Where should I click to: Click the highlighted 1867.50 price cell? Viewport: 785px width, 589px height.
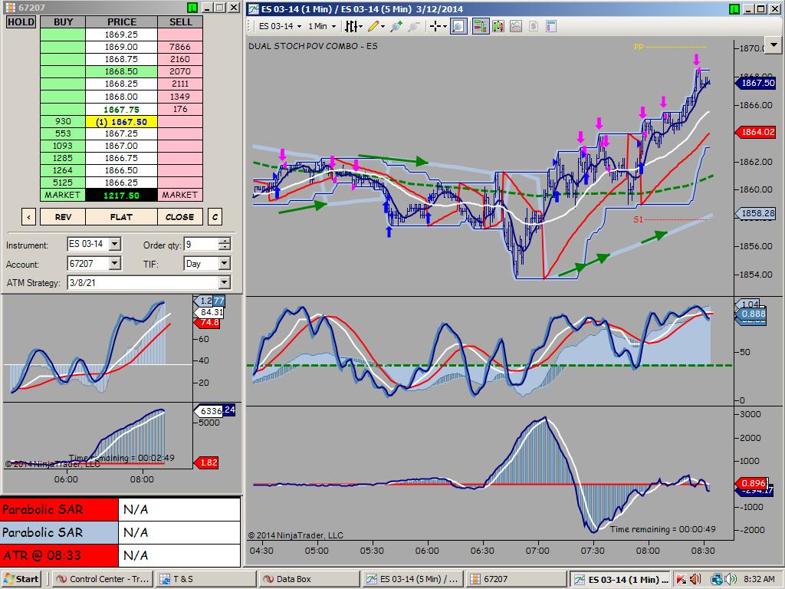pos(121,121)
